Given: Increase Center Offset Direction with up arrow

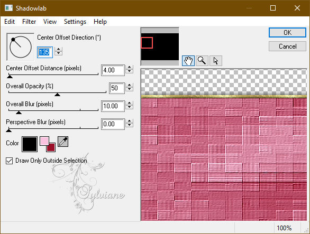Looking at the screenshot, I should click(x=59, y=49).
